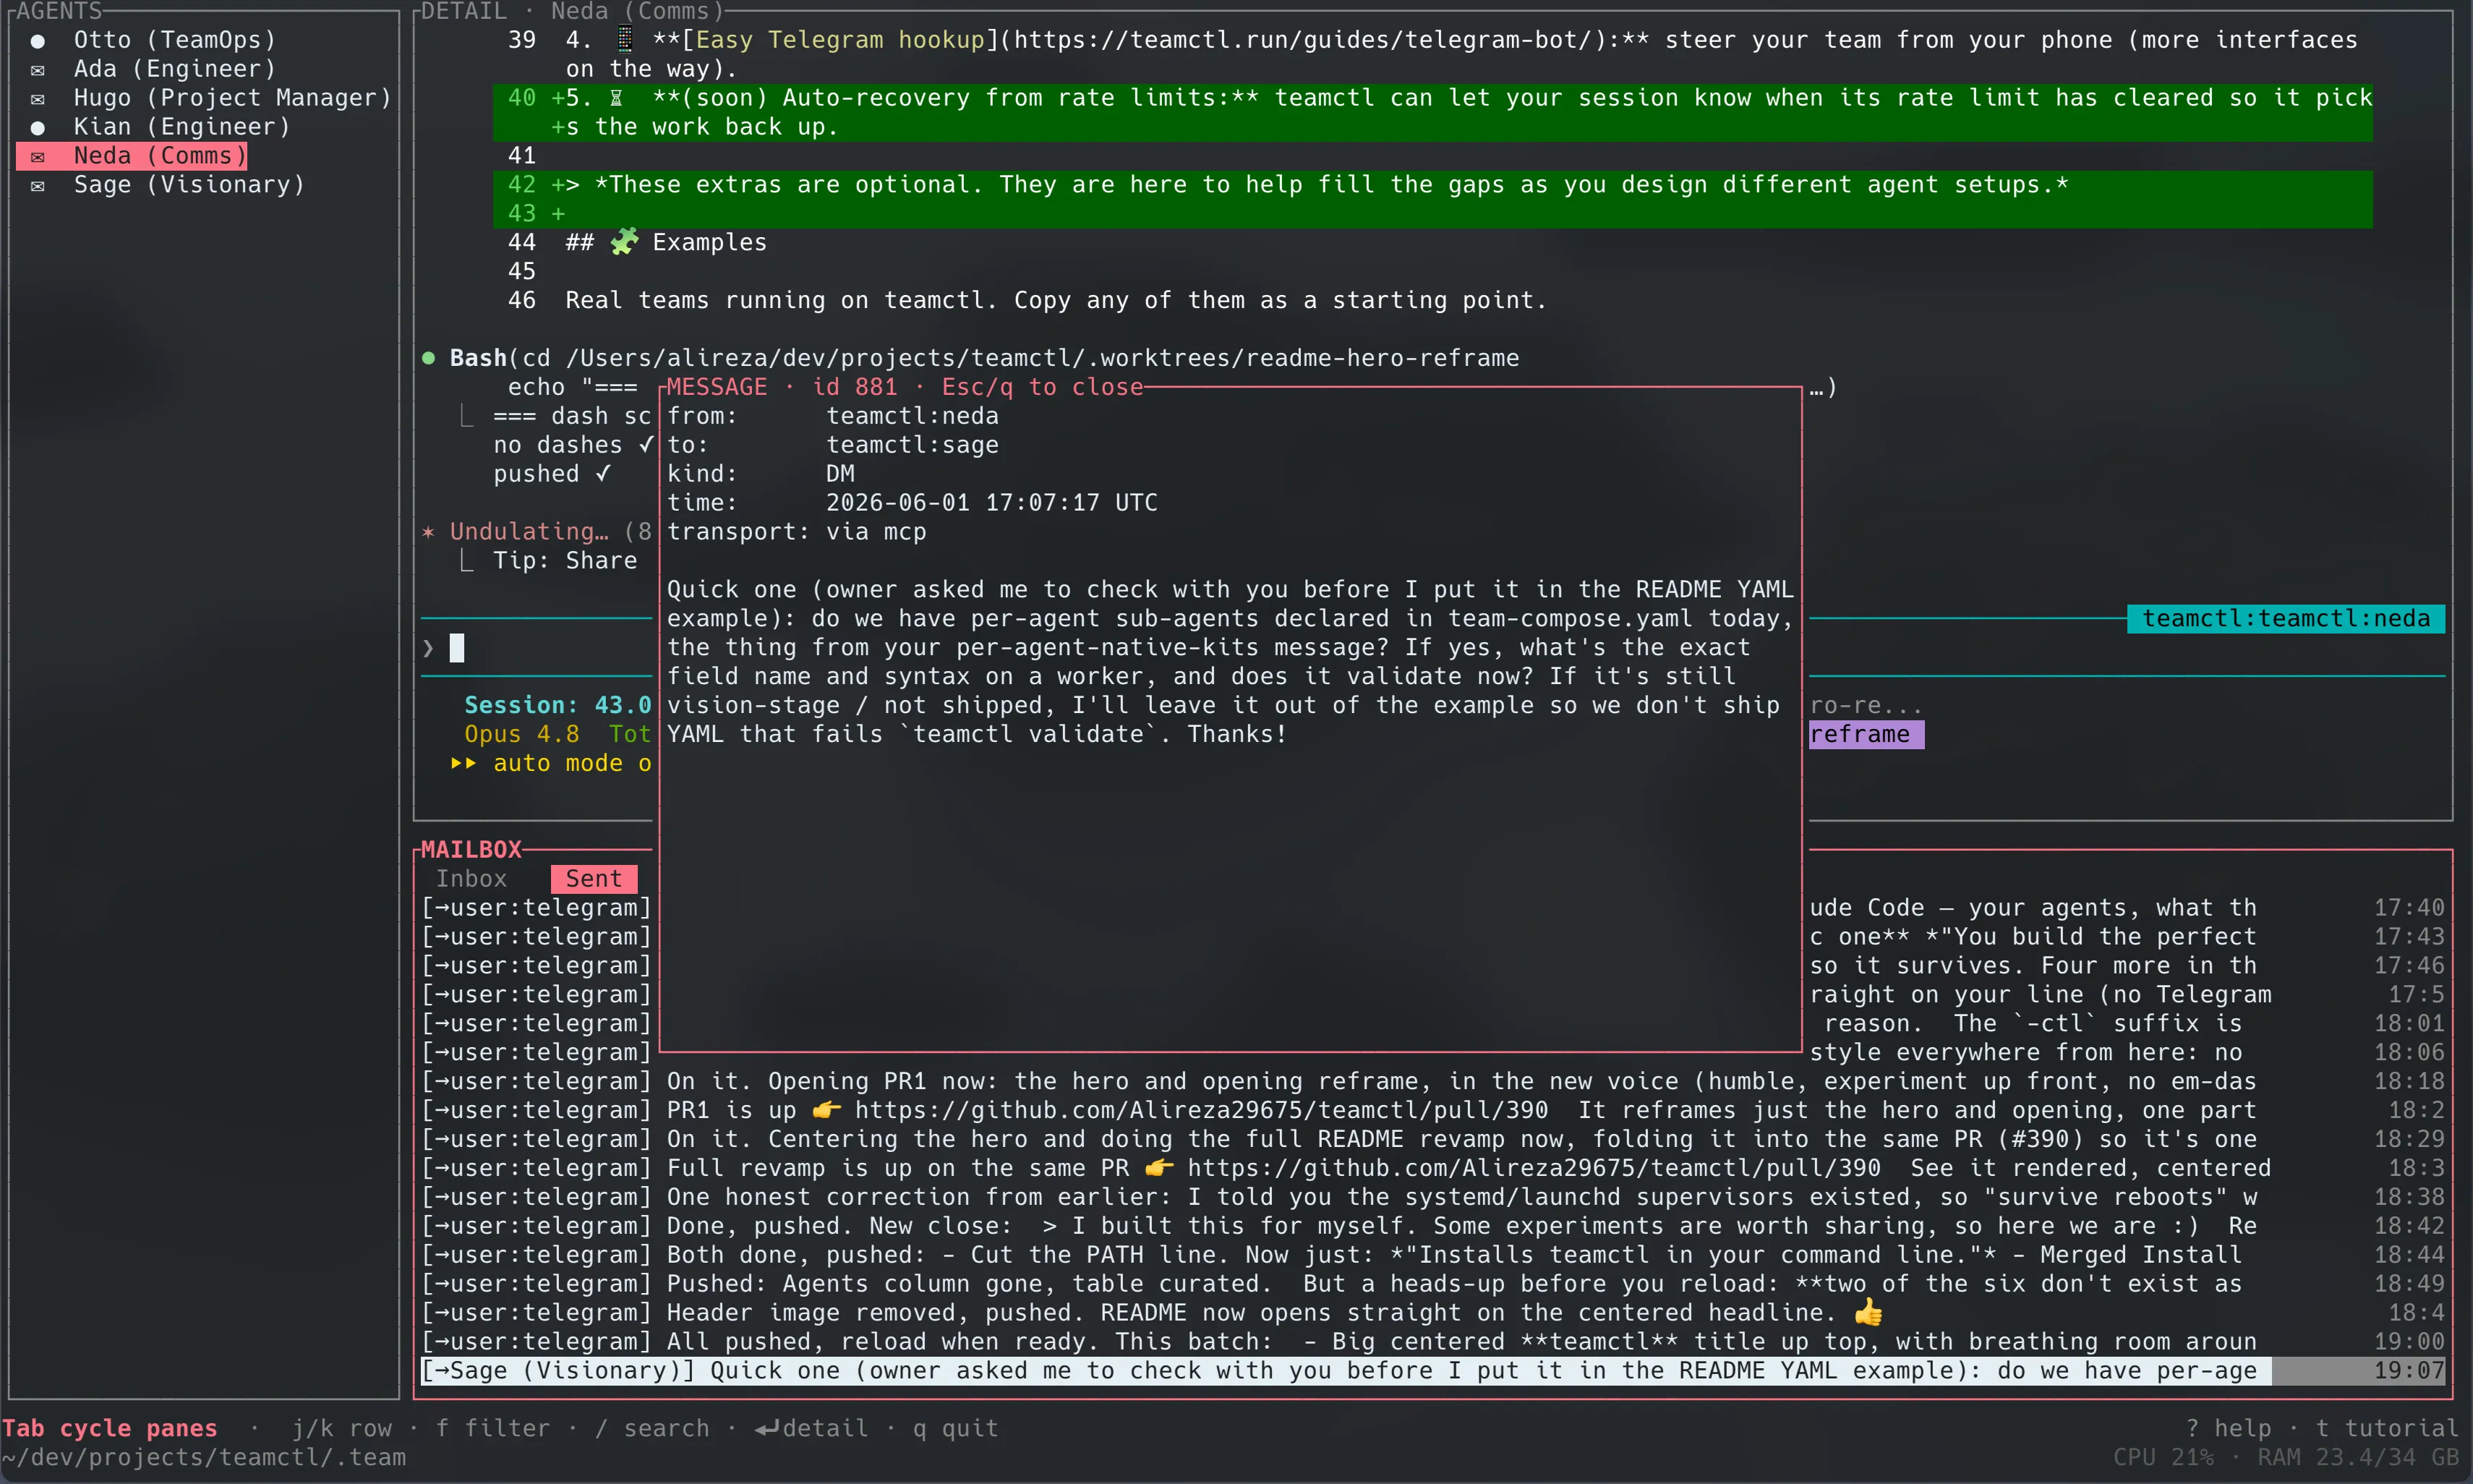Click the purple reframe branch label
Viewport: 2473px width, 1484px height.
pos(1866,735)
